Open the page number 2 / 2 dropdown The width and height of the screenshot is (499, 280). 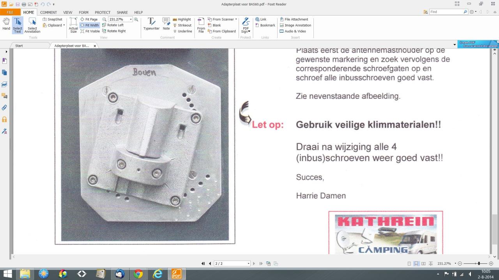point(248,264)
